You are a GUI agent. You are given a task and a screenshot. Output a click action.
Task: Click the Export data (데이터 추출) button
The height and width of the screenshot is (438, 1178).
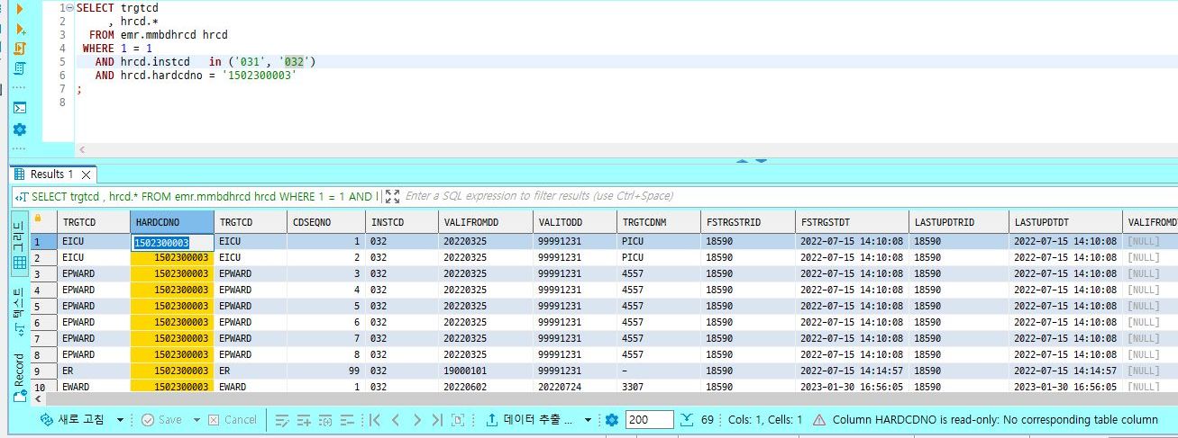pyautogui.click(x=530, y=420)
